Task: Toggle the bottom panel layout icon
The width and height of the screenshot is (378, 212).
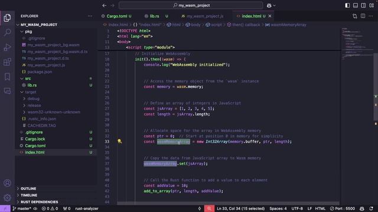Action: (356, 5)
